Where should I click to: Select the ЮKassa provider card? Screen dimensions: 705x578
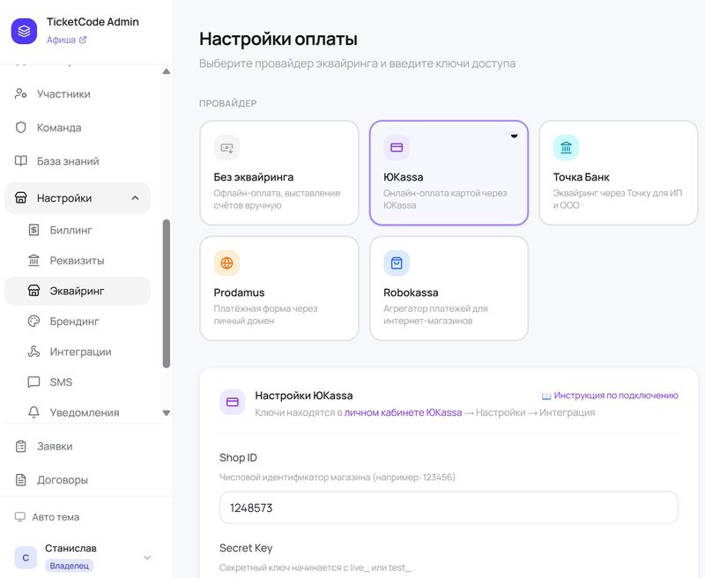[449, 173]
